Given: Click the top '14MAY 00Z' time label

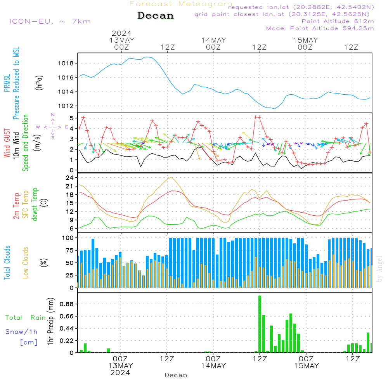Looking at the screenshot, I should pos(213,43).
